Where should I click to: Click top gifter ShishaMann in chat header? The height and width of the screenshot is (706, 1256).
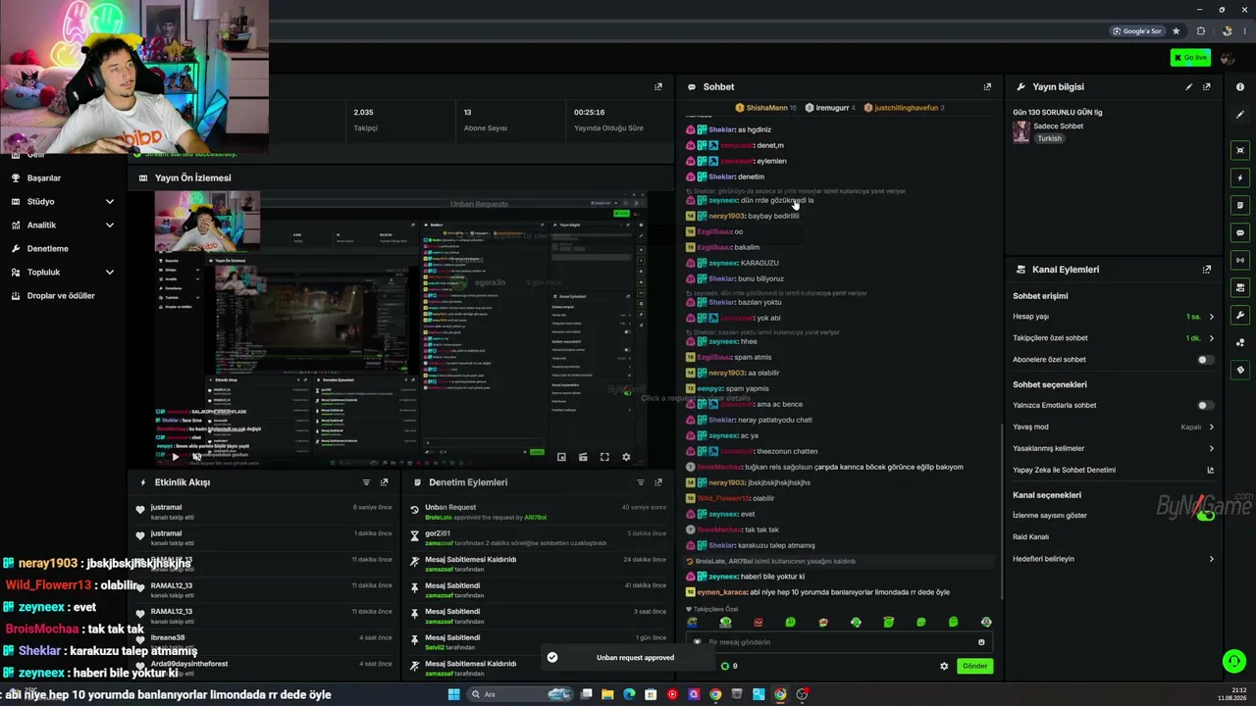coord(766,108)
